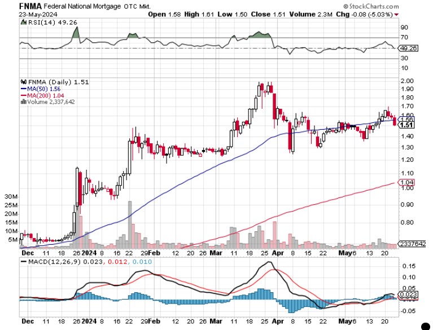Click the red down-triangle next to the change
The image size is (433, 330).
pyautogui.click(x=396, y=15)
